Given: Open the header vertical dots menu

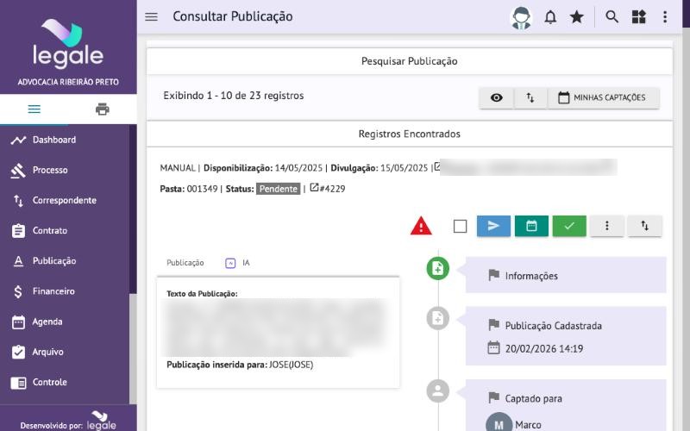Looking at the screenshot, I should point(665,17).
